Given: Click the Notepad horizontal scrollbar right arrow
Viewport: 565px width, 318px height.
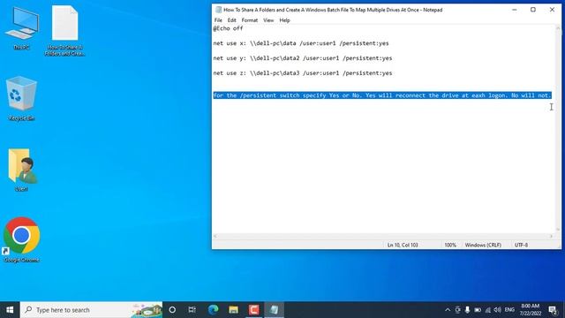Looking at the screenshot, I should tap(551, 237).
